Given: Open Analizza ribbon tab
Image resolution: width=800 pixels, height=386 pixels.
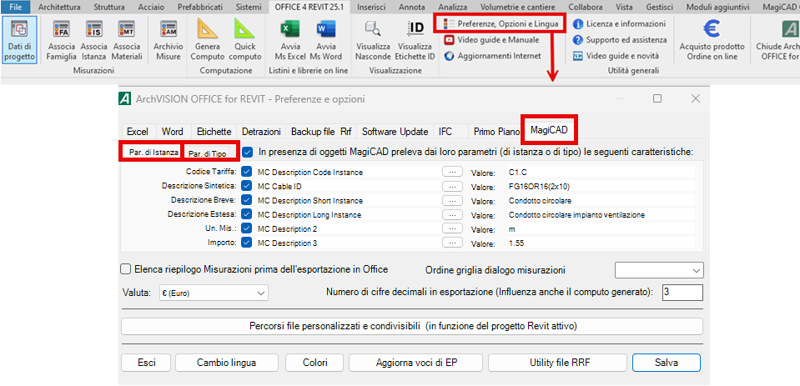Looking at the screenshot, I should click(x=452, y=8).
